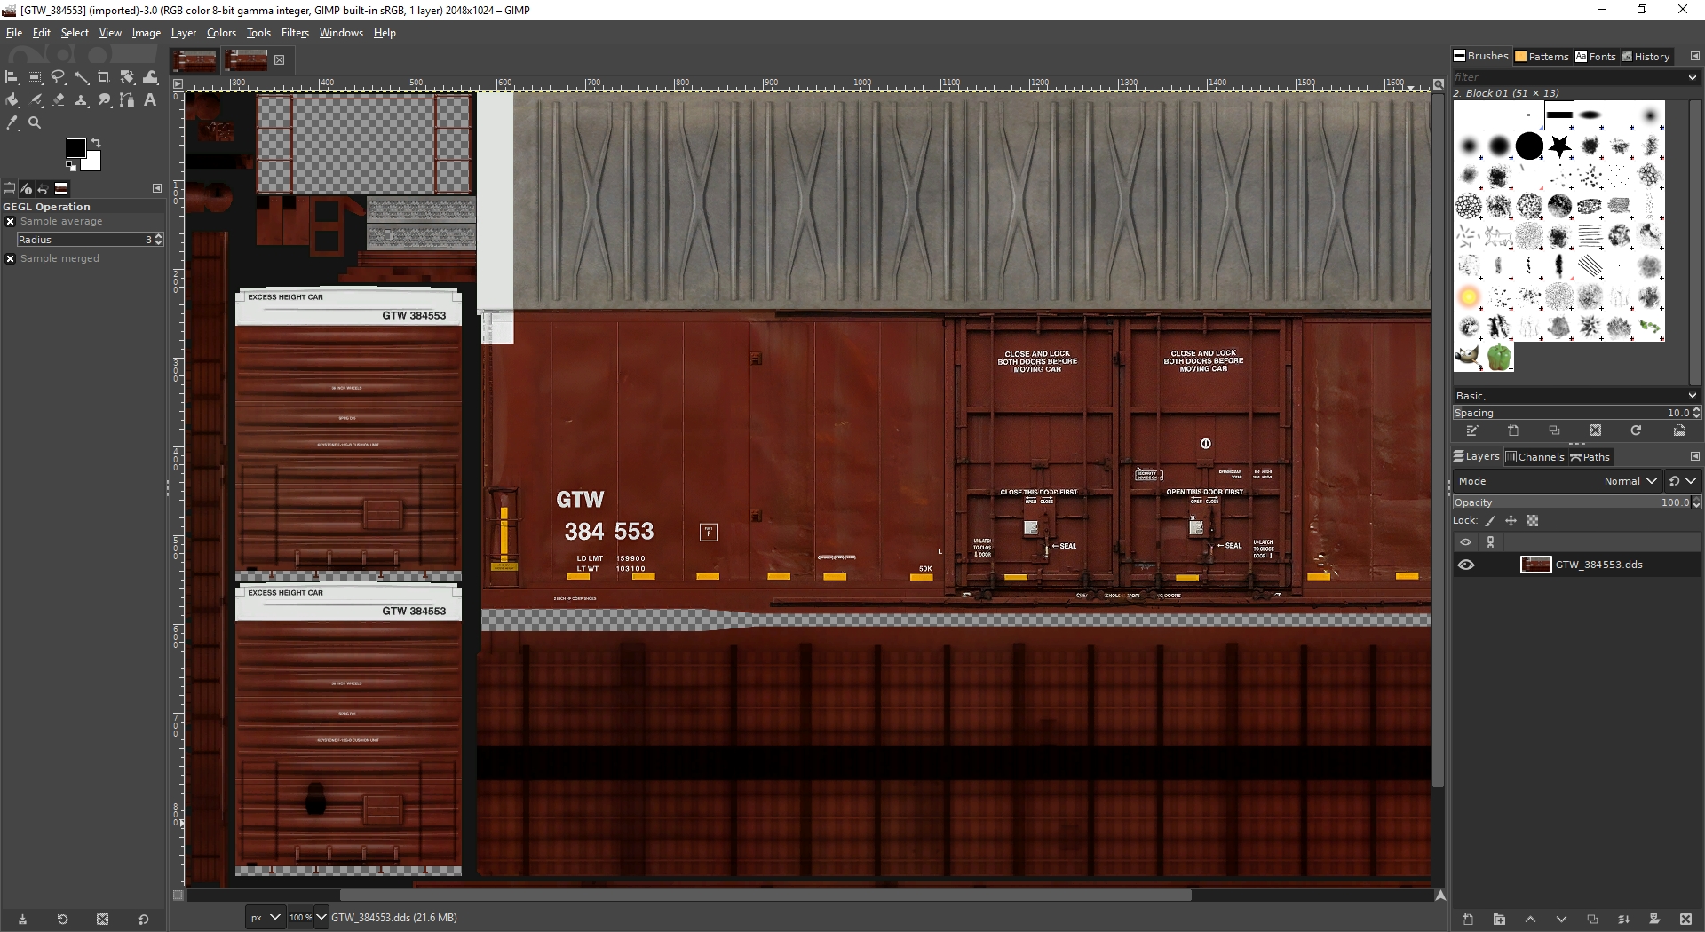Viewport: 1705px width, 932px height.
Task: Select the Rectangle Select tool
Action: click(35, 77)
